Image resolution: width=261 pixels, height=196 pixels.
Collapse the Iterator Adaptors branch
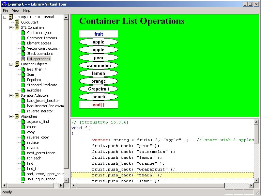11,95
